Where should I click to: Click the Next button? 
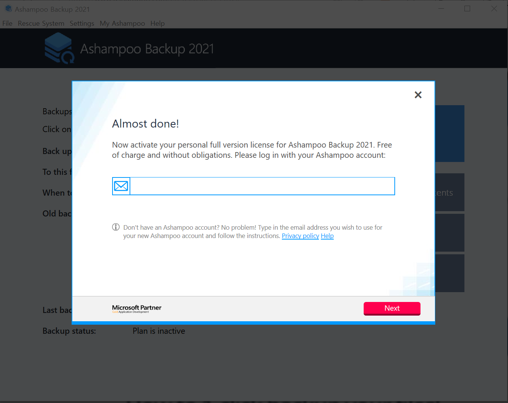pyautogui.click(x=392, y=308)
